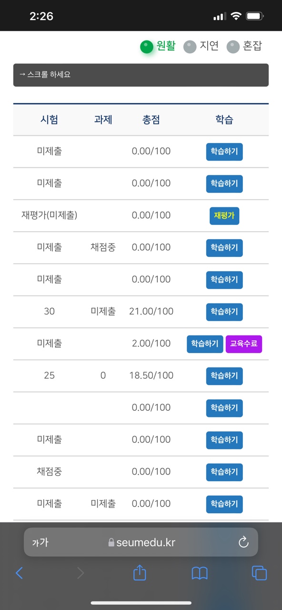Tap the back navigation arrow in Safari

[x=20, y=573]
